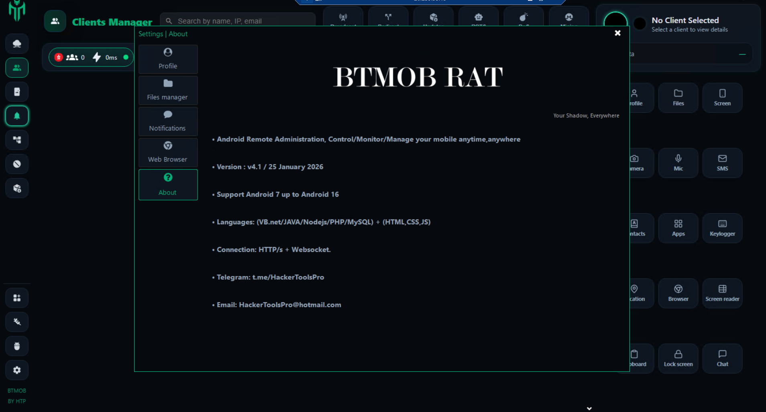Open the gear settings icon in left sidebar
The height and width of the screenshot is (412, 766).
tap(17, 370)
